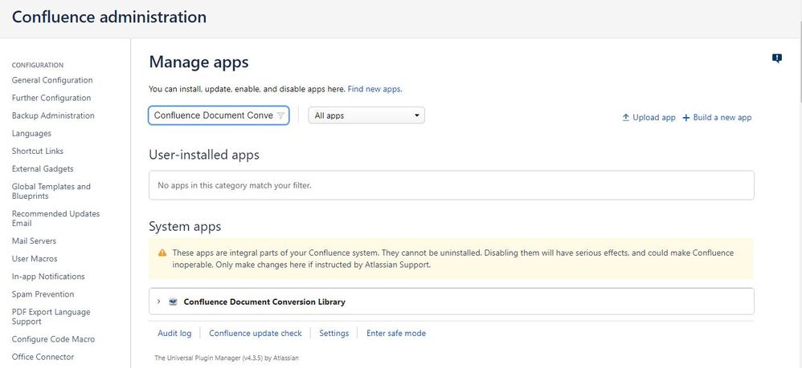Open Further Configuration in sidebar
Image resolution: width=802 pixels, height=368 pixels.
click(51, 98)
